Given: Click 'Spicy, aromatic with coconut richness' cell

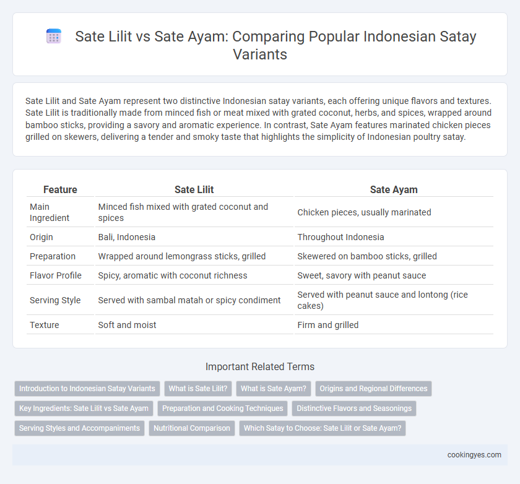Looking at the screenshot, I should 194,275.
